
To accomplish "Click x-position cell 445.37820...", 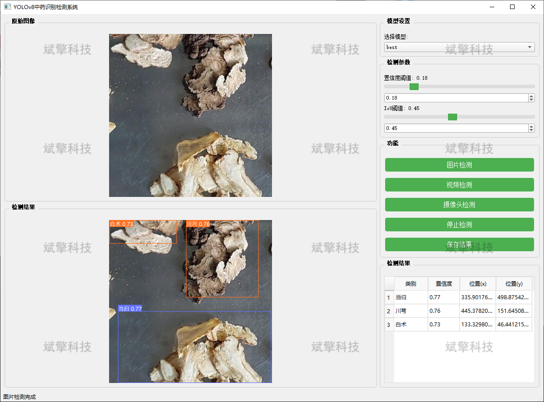I will click(x=478, y=311).
